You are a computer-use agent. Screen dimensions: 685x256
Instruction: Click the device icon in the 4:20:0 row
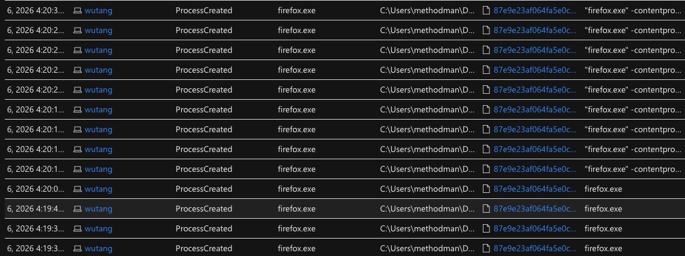point(78,189)
